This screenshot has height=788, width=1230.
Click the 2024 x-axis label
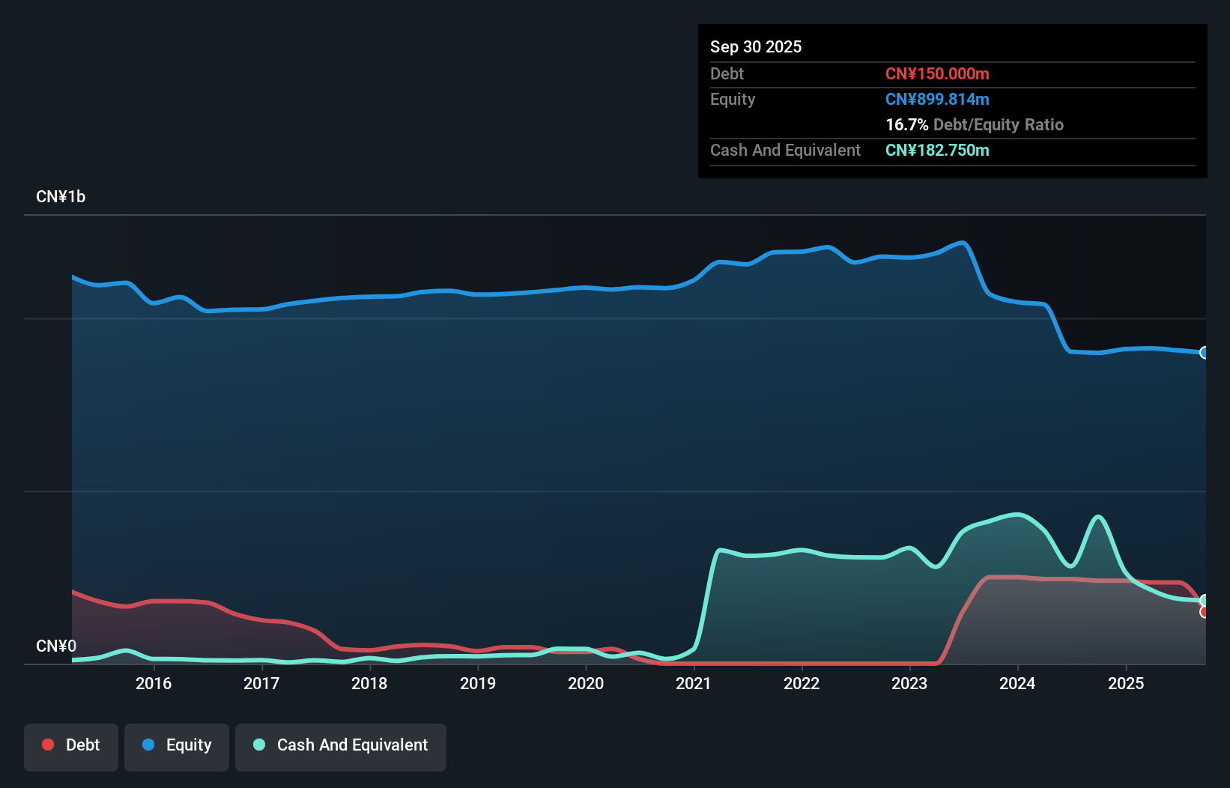coord(1017,683)
